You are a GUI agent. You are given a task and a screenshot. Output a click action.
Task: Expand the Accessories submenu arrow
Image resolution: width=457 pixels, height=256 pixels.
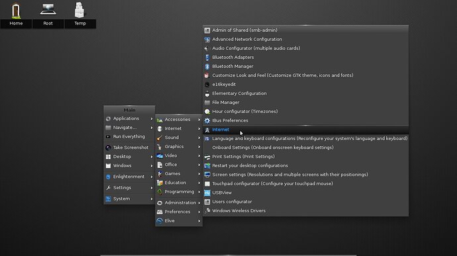[199, 120]
